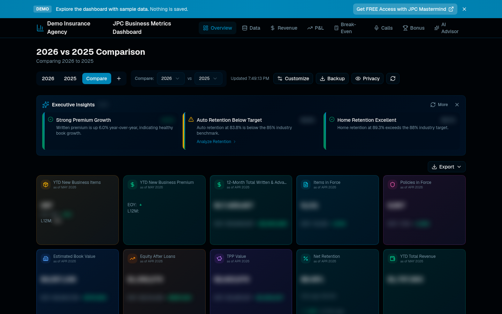Viewport: 502px width, 314px height.
Task: Click the 2026 vs 2025 Comparison heading
Action: [91, 52]
